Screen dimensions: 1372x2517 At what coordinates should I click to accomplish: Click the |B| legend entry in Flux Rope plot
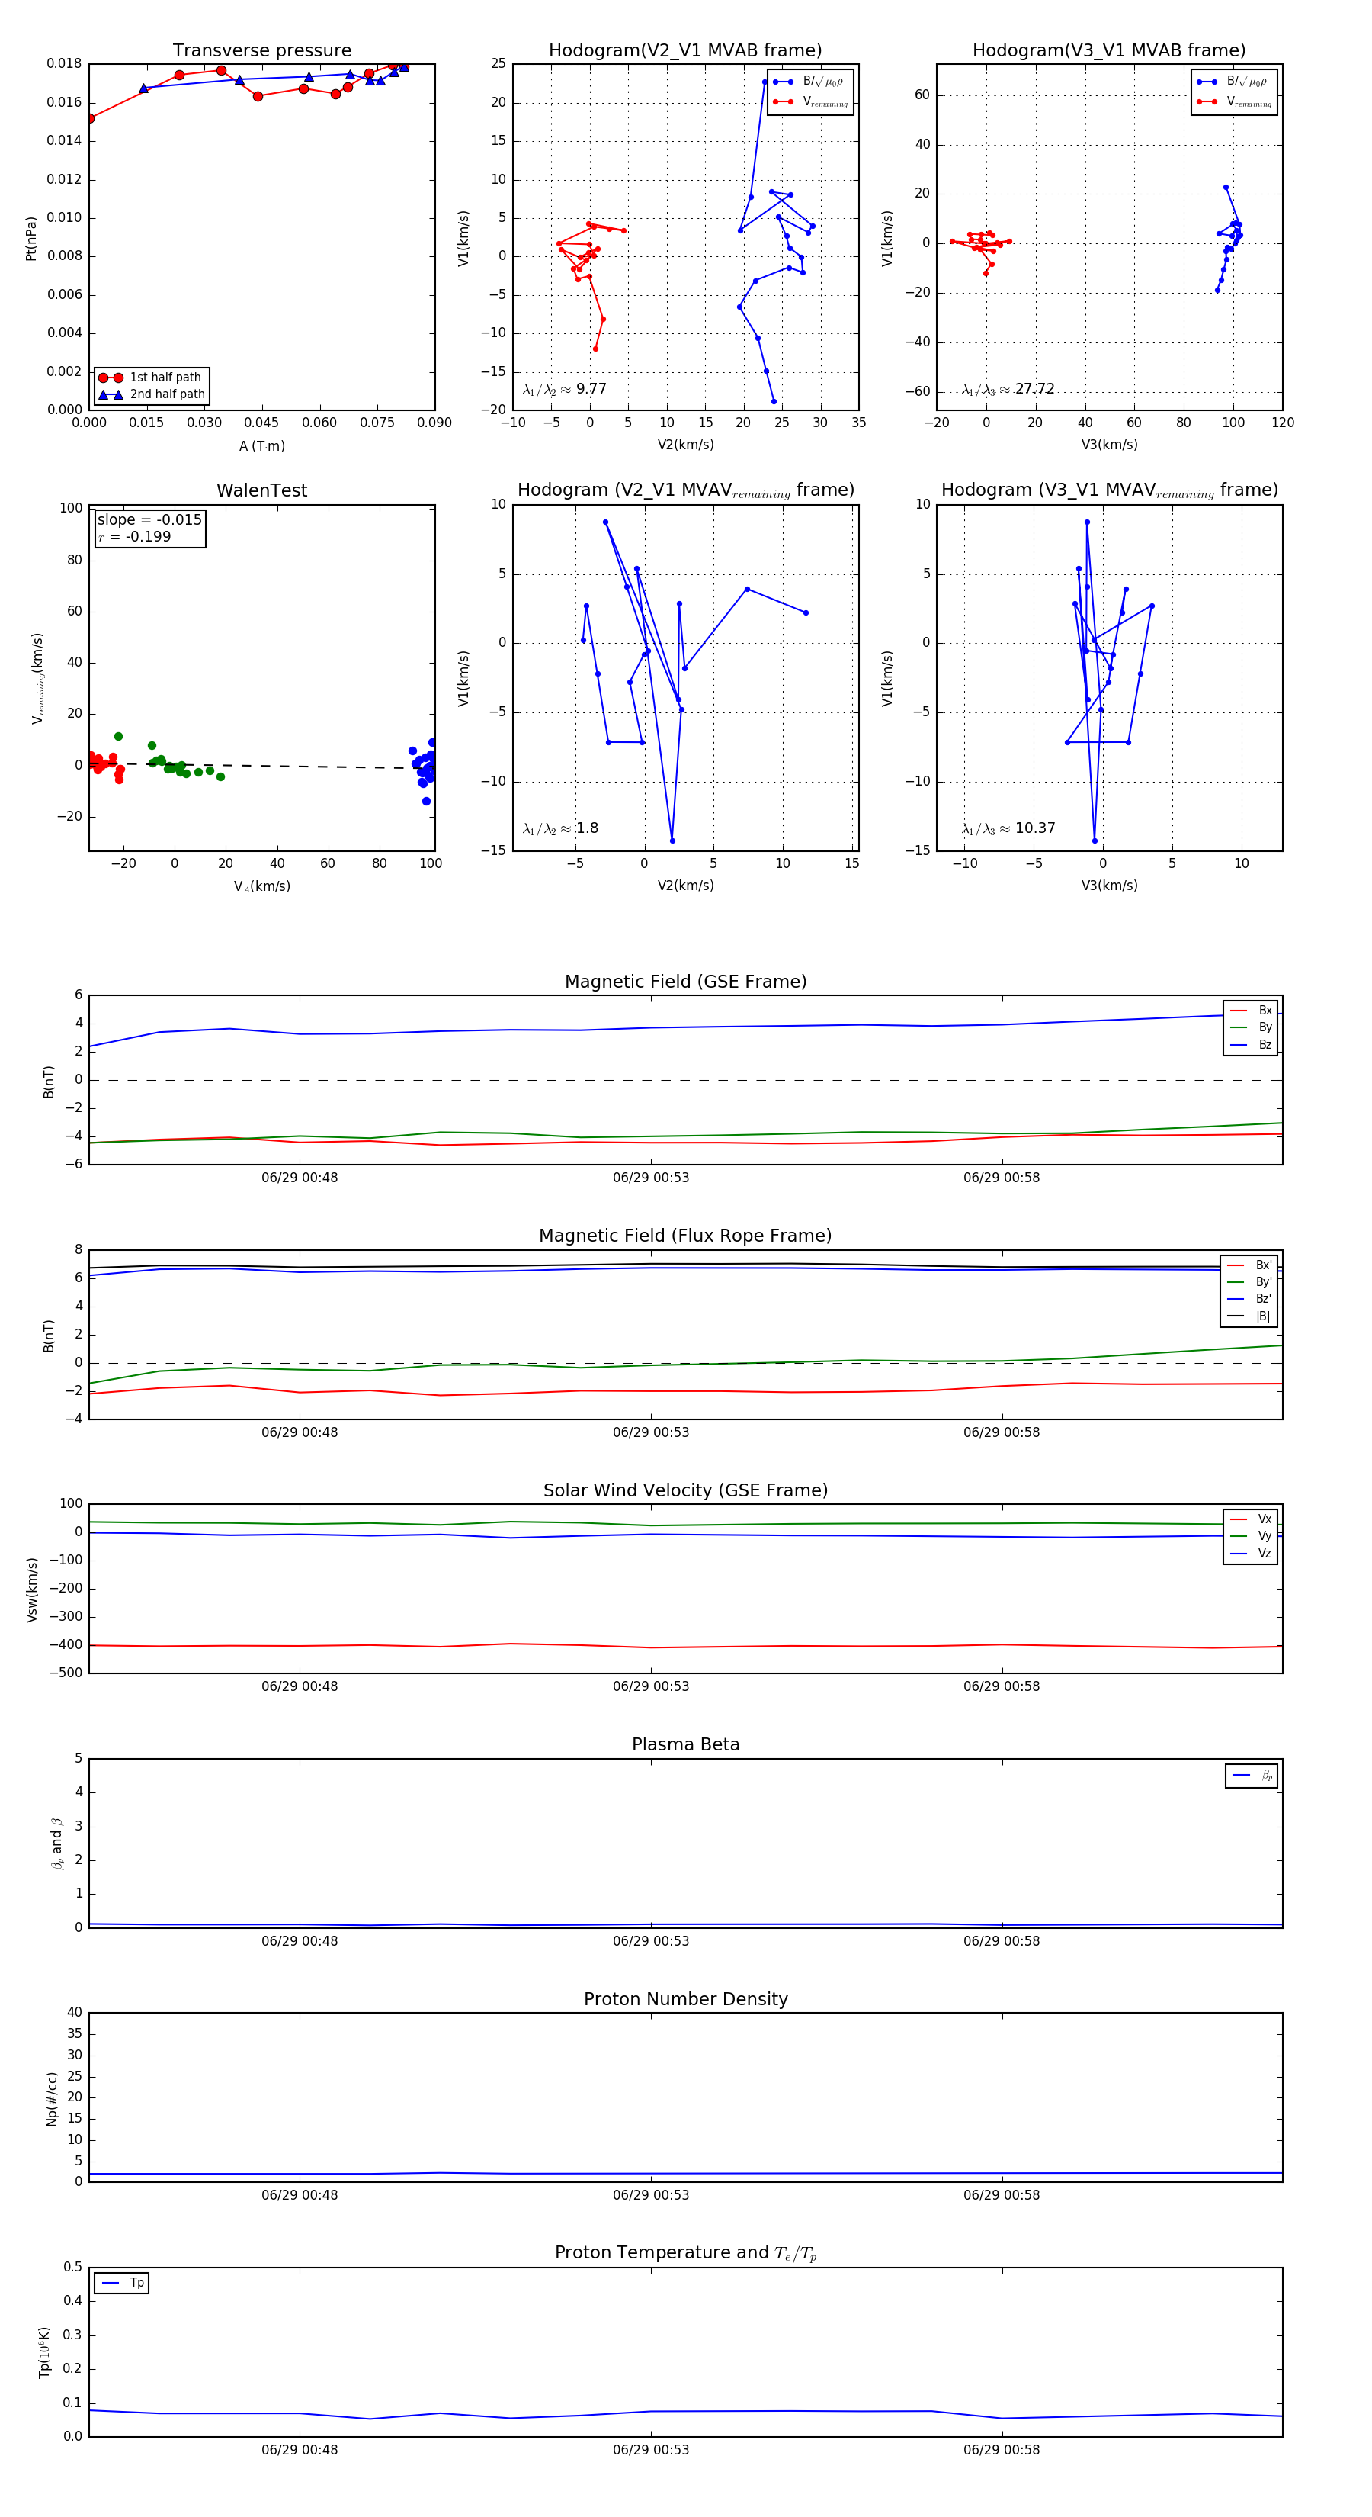tap(1249, 1316)
